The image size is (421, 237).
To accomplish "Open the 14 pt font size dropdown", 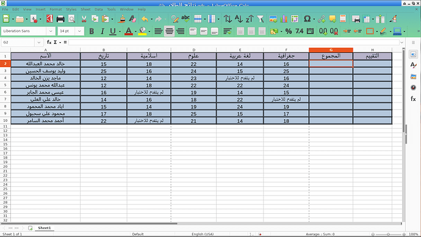I will [79, 31].
